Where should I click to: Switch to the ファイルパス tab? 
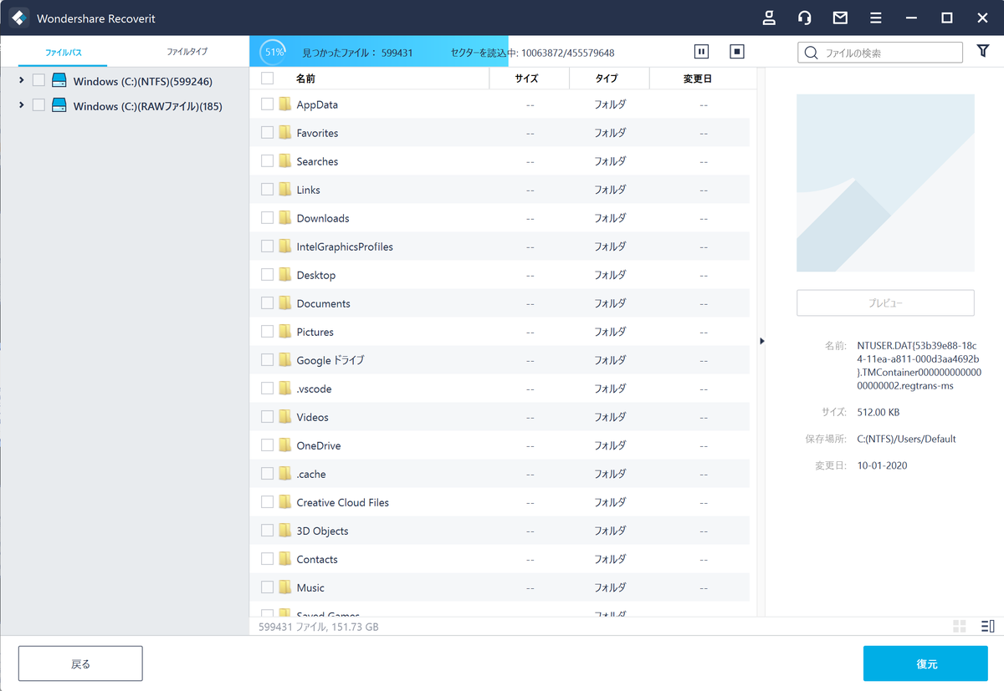64,52
